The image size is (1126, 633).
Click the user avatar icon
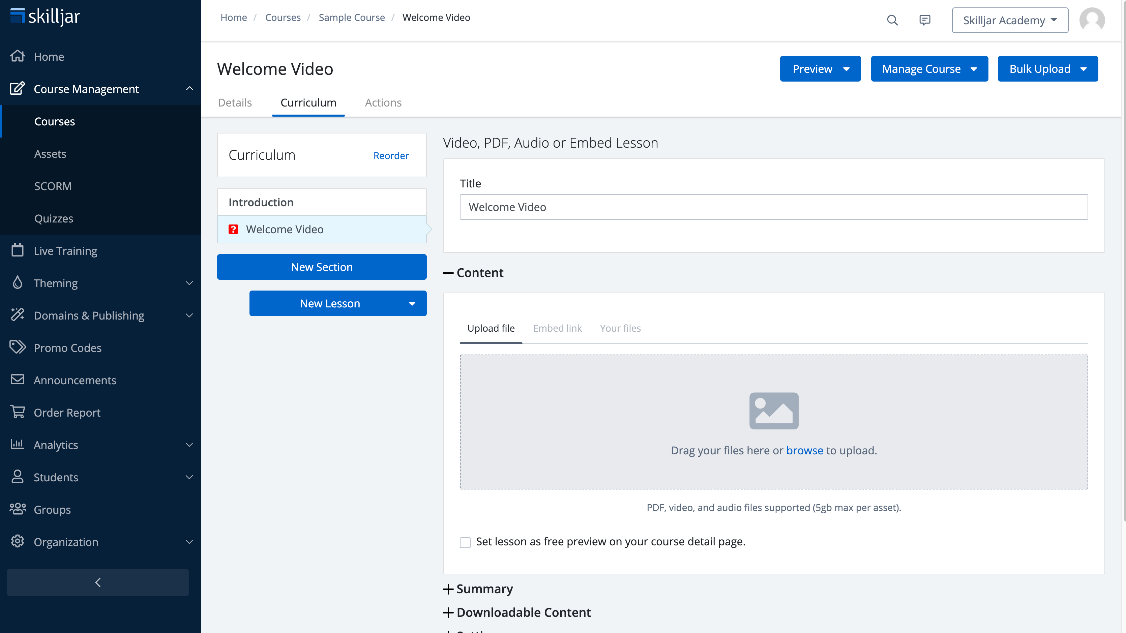tap(1092, 20)
